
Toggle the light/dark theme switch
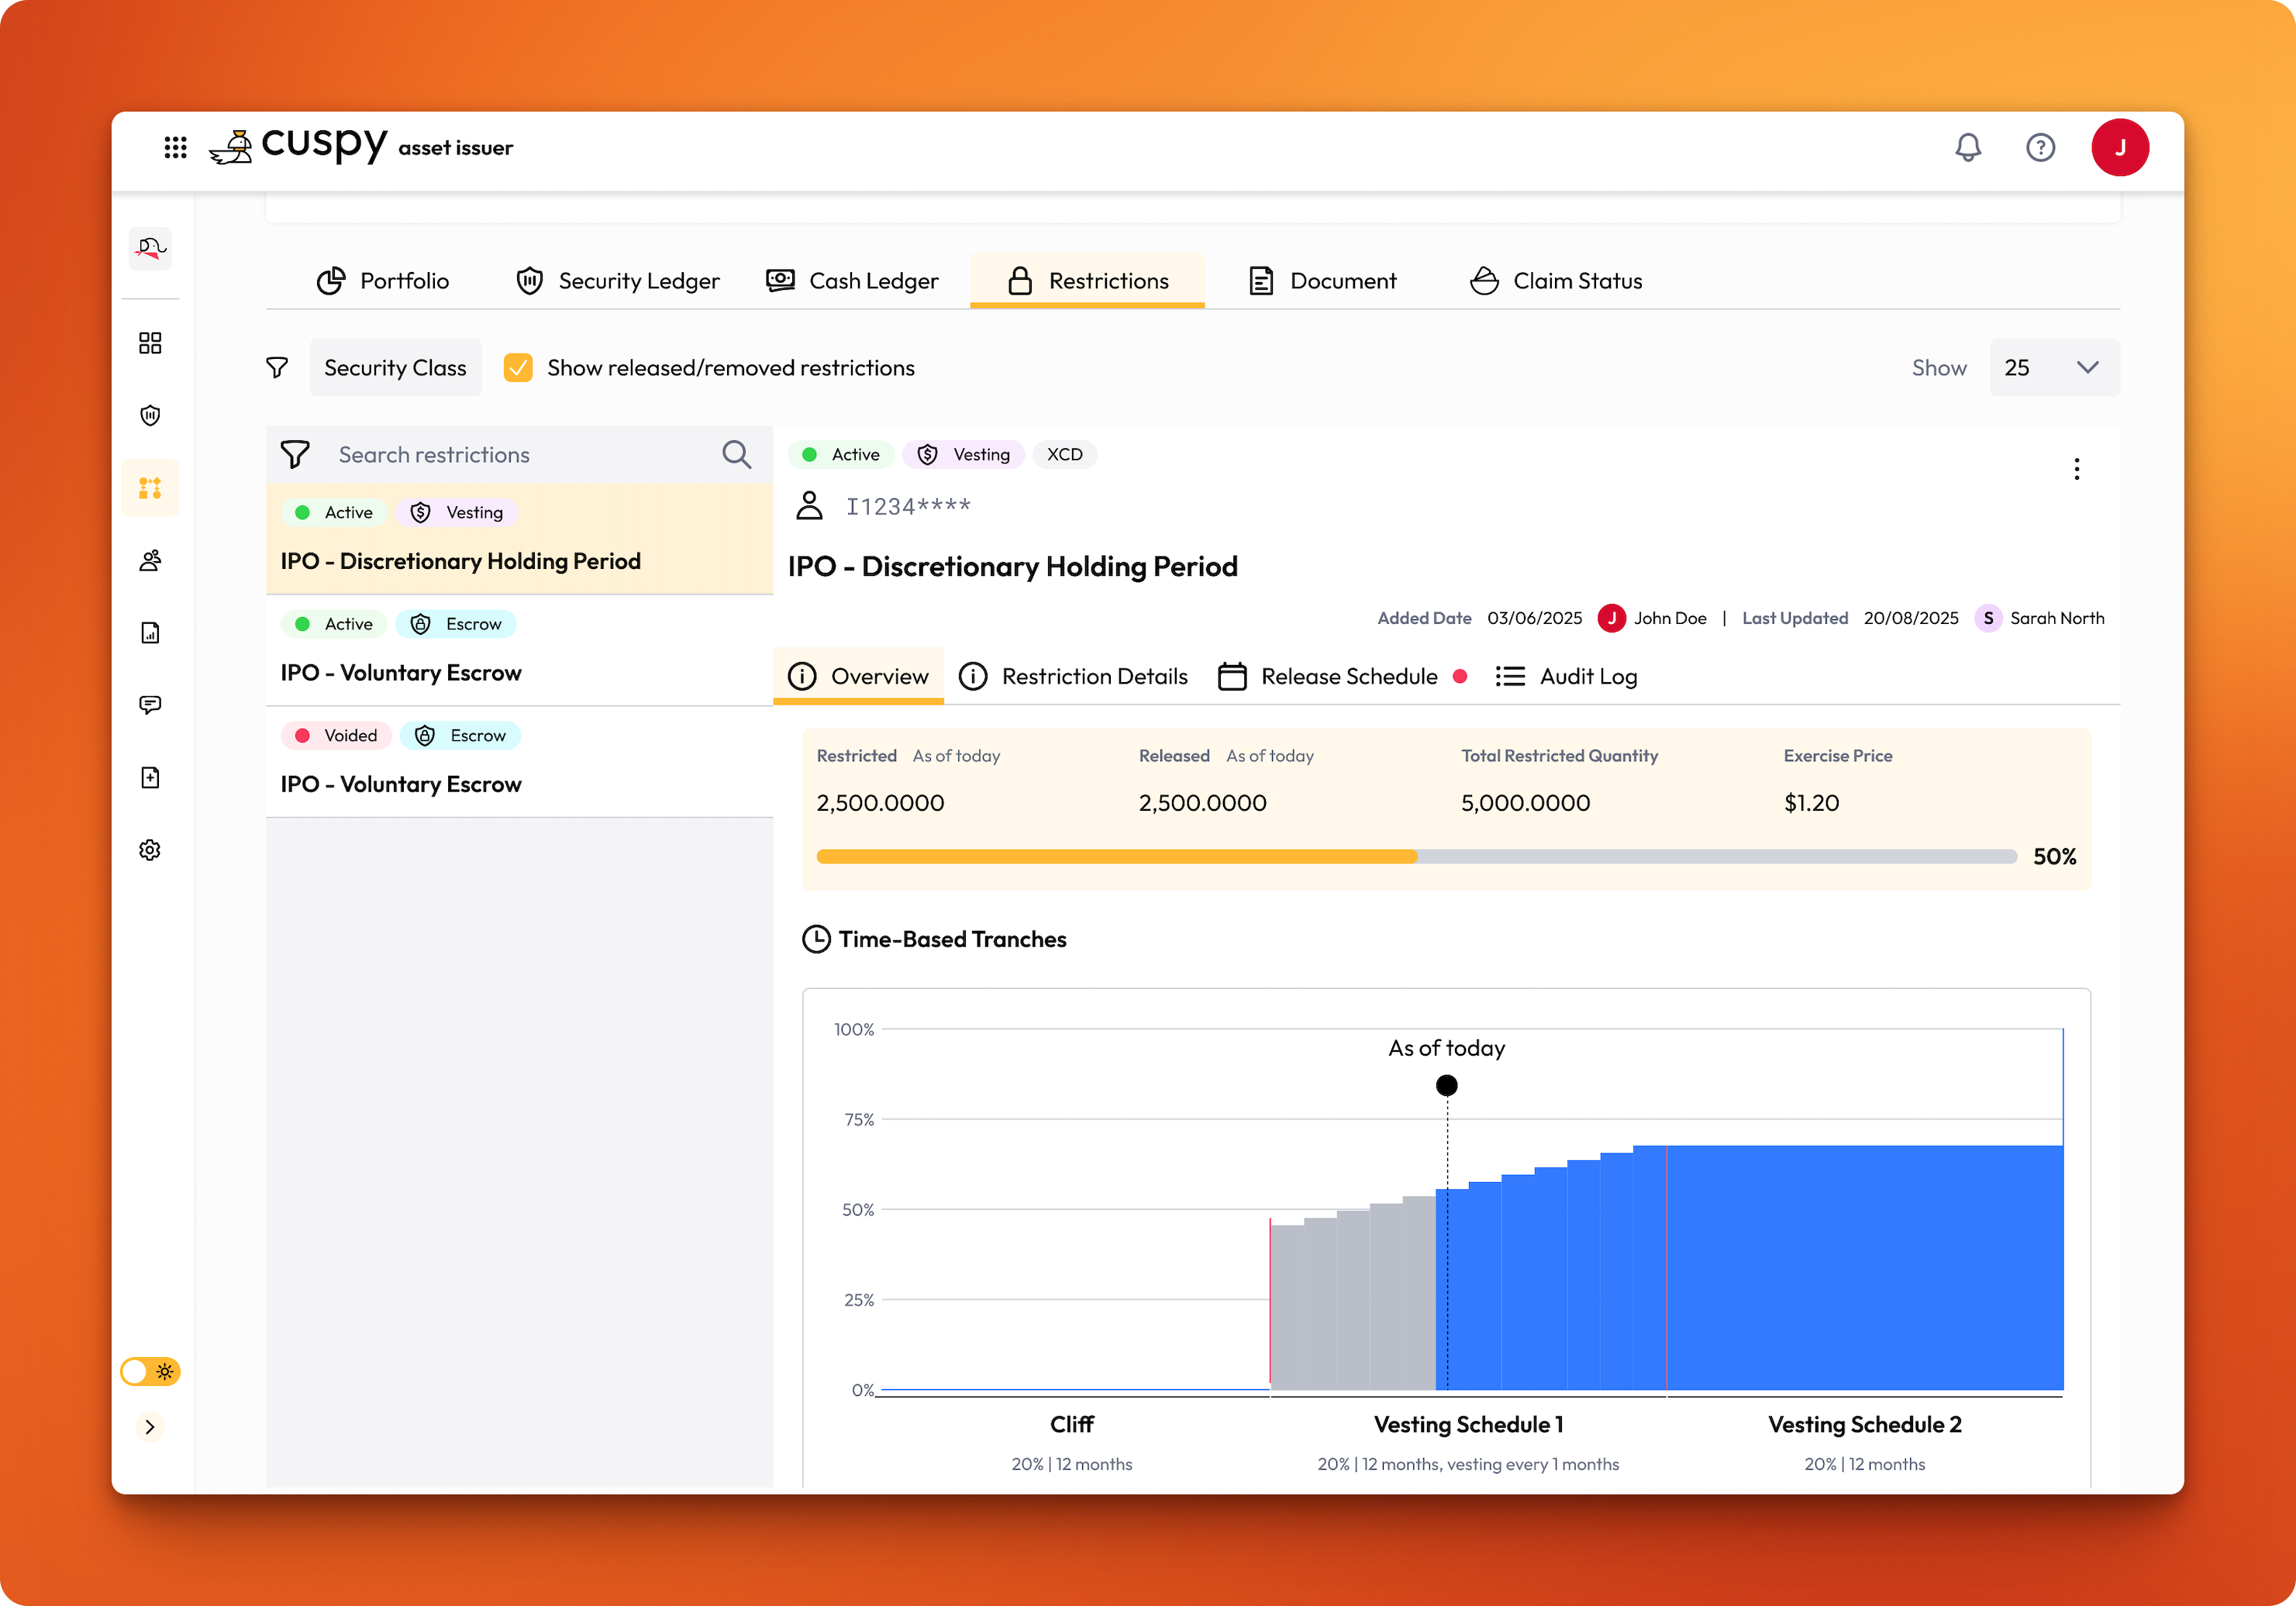150,1371
